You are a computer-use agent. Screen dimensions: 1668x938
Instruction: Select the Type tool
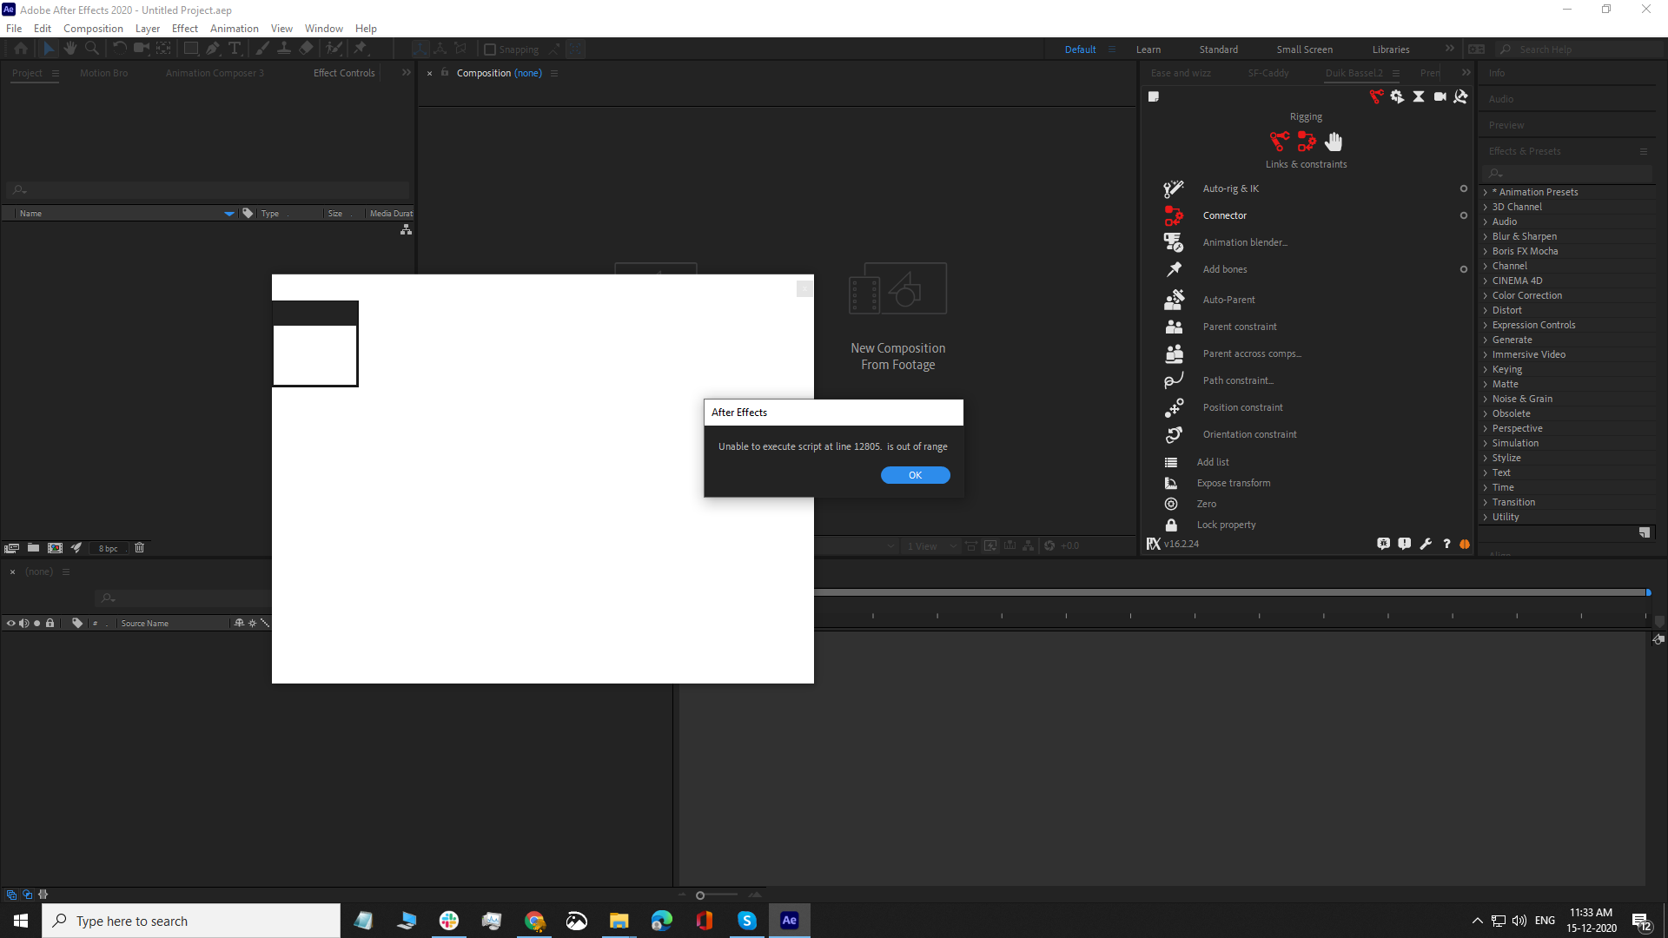236,49
